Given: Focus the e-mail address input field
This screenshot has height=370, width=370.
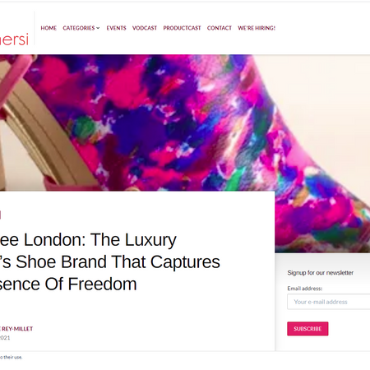Looking at the screenshot, I should (x=329, y=302).
